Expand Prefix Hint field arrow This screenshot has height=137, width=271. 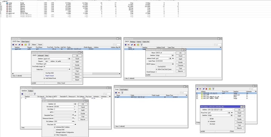69,69
